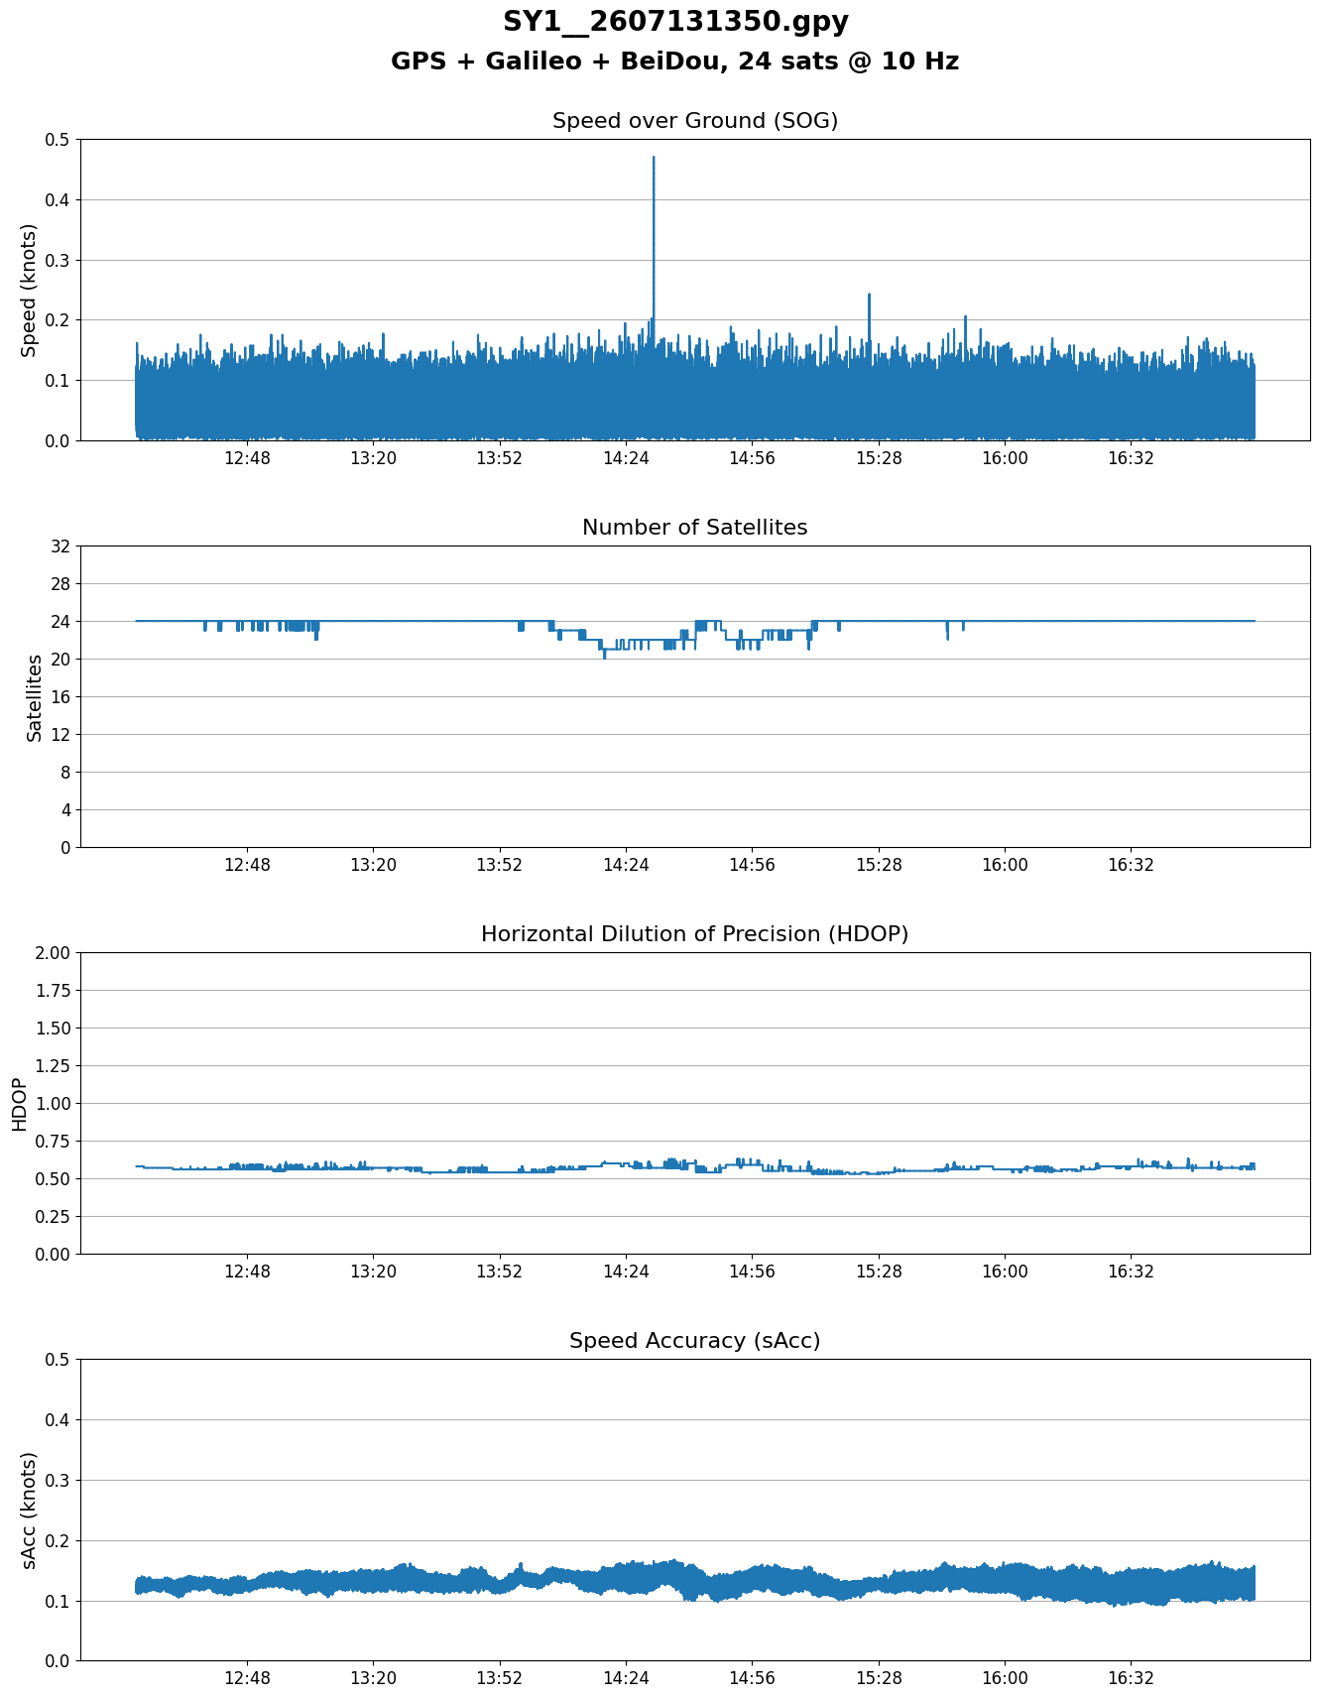Click the 16:32 tick label under sAcc chart
The width and height of the screenshot is (1320, 1698).
pyautogui.click(x=1131, y=1678)
